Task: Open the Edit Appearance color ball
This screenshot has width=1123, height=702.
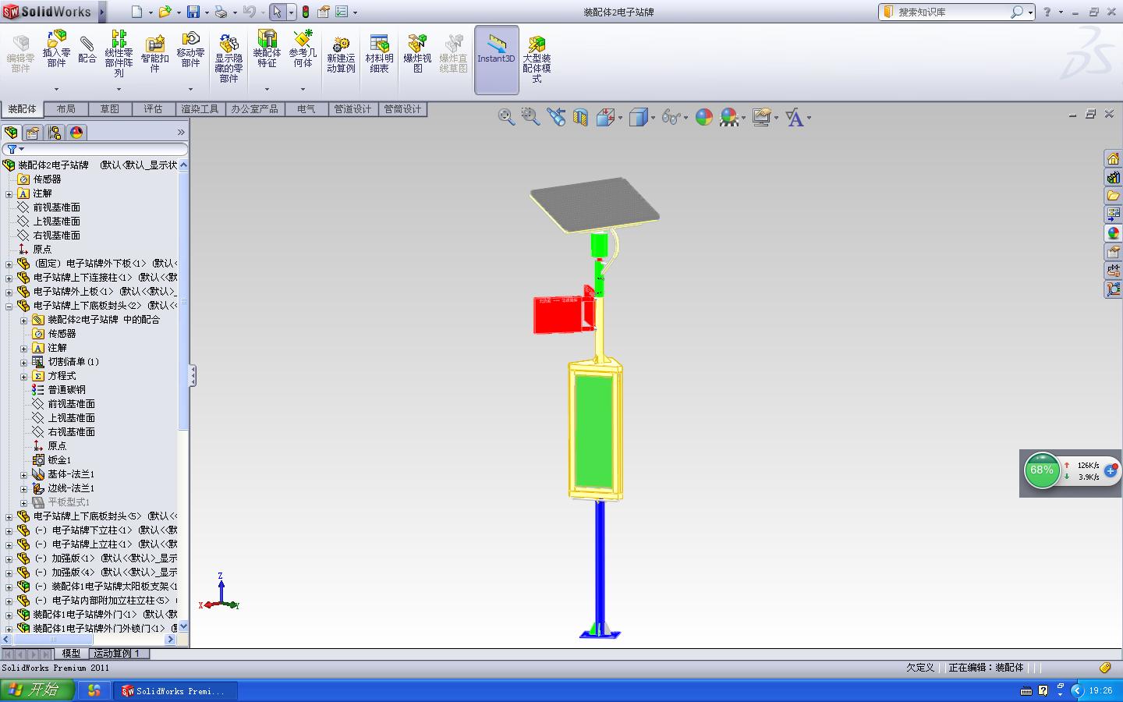Action: (703, 117)
